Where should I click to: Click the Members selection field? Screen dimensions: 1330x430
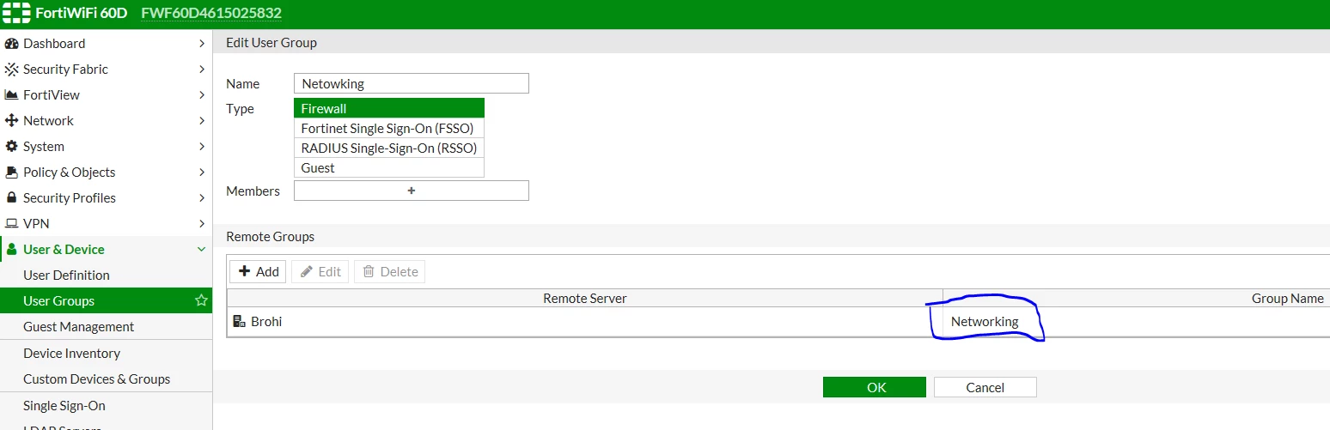[412, 191]
